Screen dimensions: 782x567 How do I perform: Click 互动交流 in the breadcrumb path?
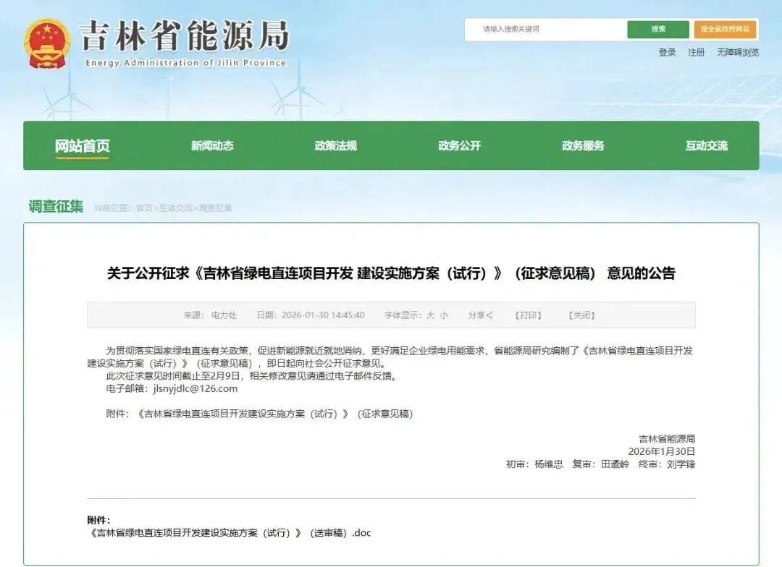click(x=176, y=208)
